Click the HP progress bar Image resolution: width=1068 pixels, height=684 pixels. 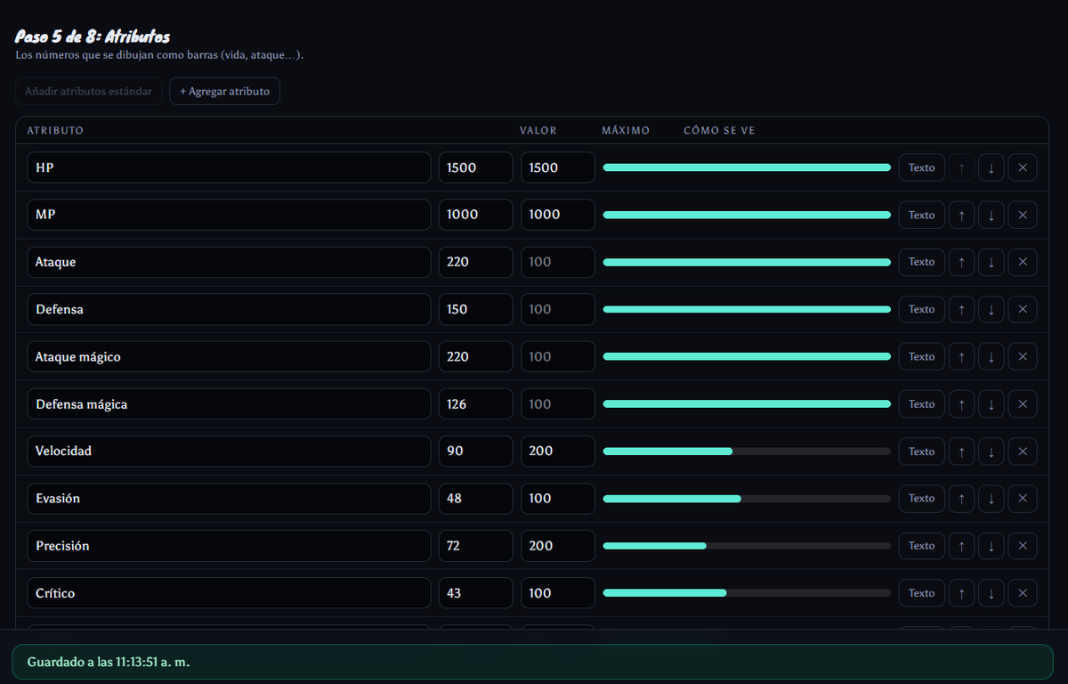click(747, 167)
